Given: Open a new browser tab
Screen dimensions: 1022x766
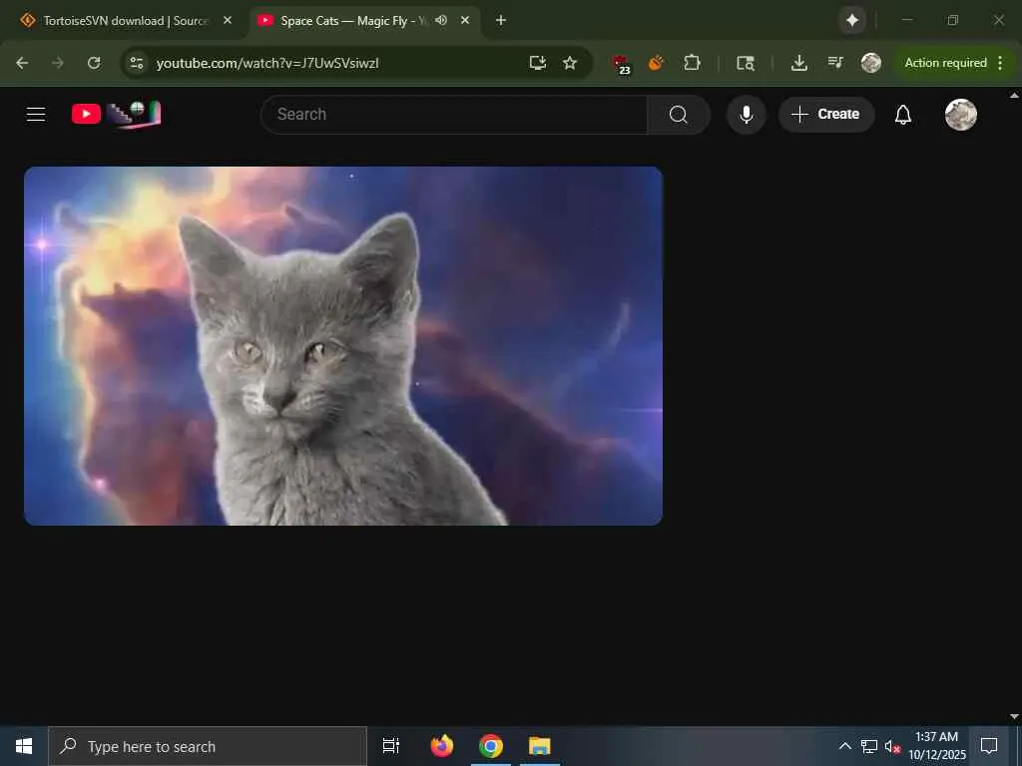Looking at the screenshot, I should tap(501, 21).
